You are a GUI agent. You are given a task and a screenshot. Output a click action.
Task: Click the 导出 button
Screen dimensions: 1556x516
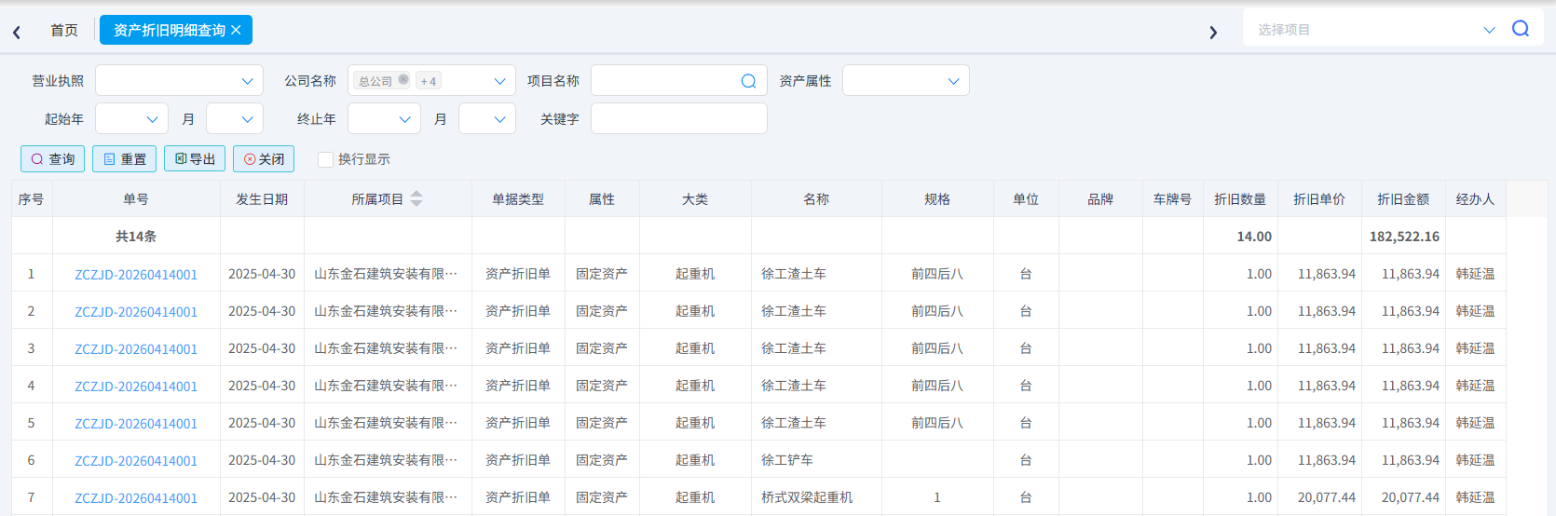tap(195, 159)
